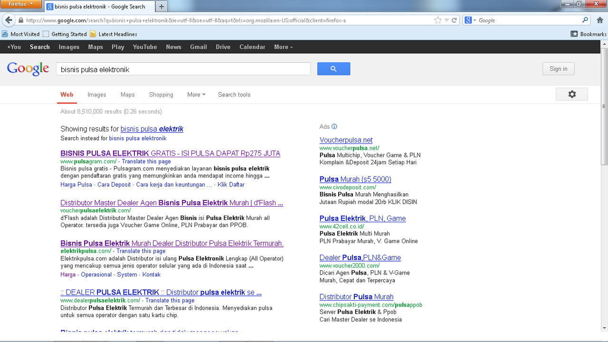
Task: Click the Sign in button
Action: [x=559, y=69]
